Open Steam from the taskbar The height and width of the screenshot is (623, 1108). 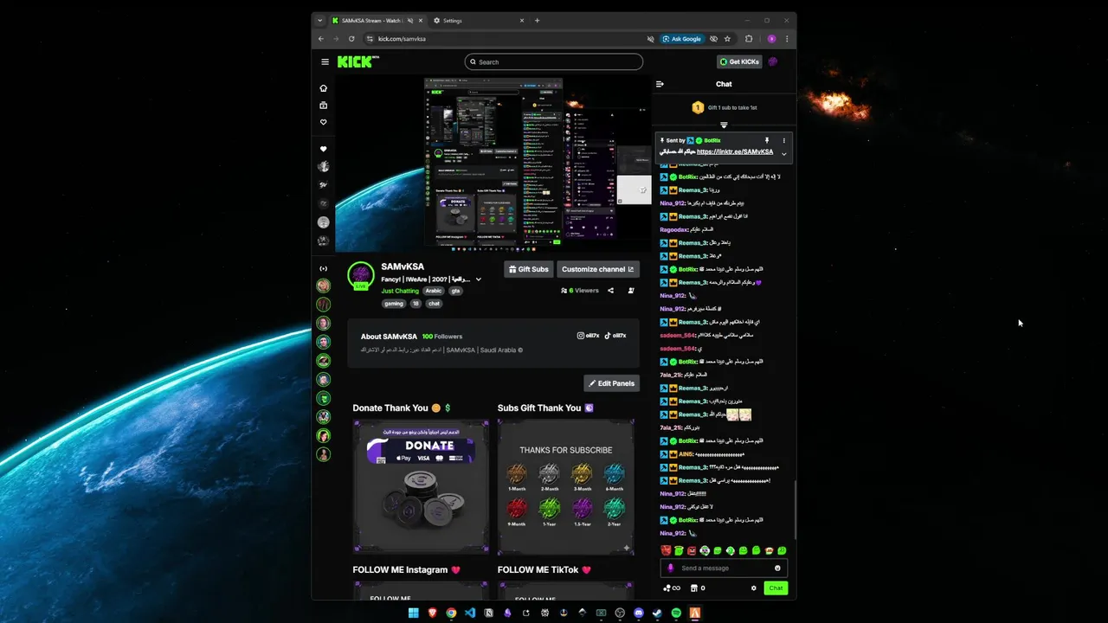pyautogui.click(x=657, y=613)
